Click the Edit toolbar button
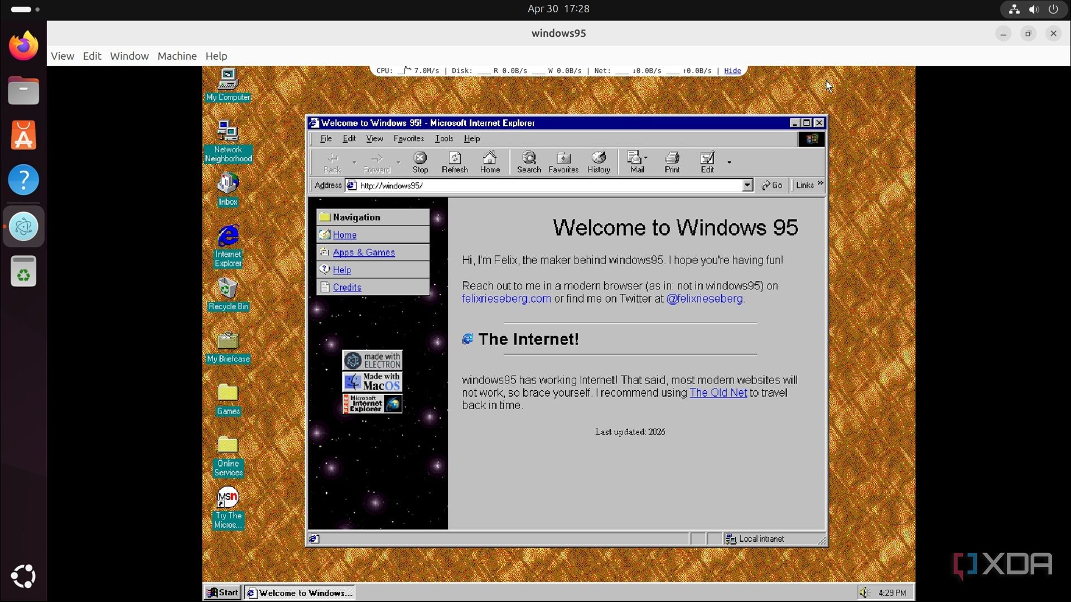1071x602 pixels. [707, 163]
